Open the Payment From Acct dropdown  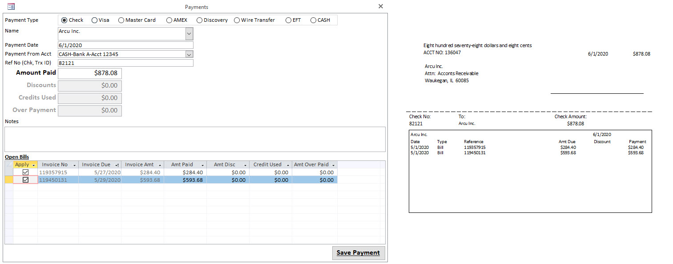point(188,54)
